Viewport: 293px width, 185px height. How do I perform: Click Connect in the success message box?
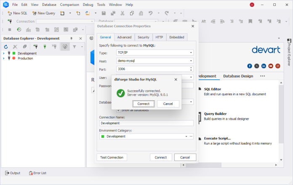pyautogui.click(x=143, y=104)
